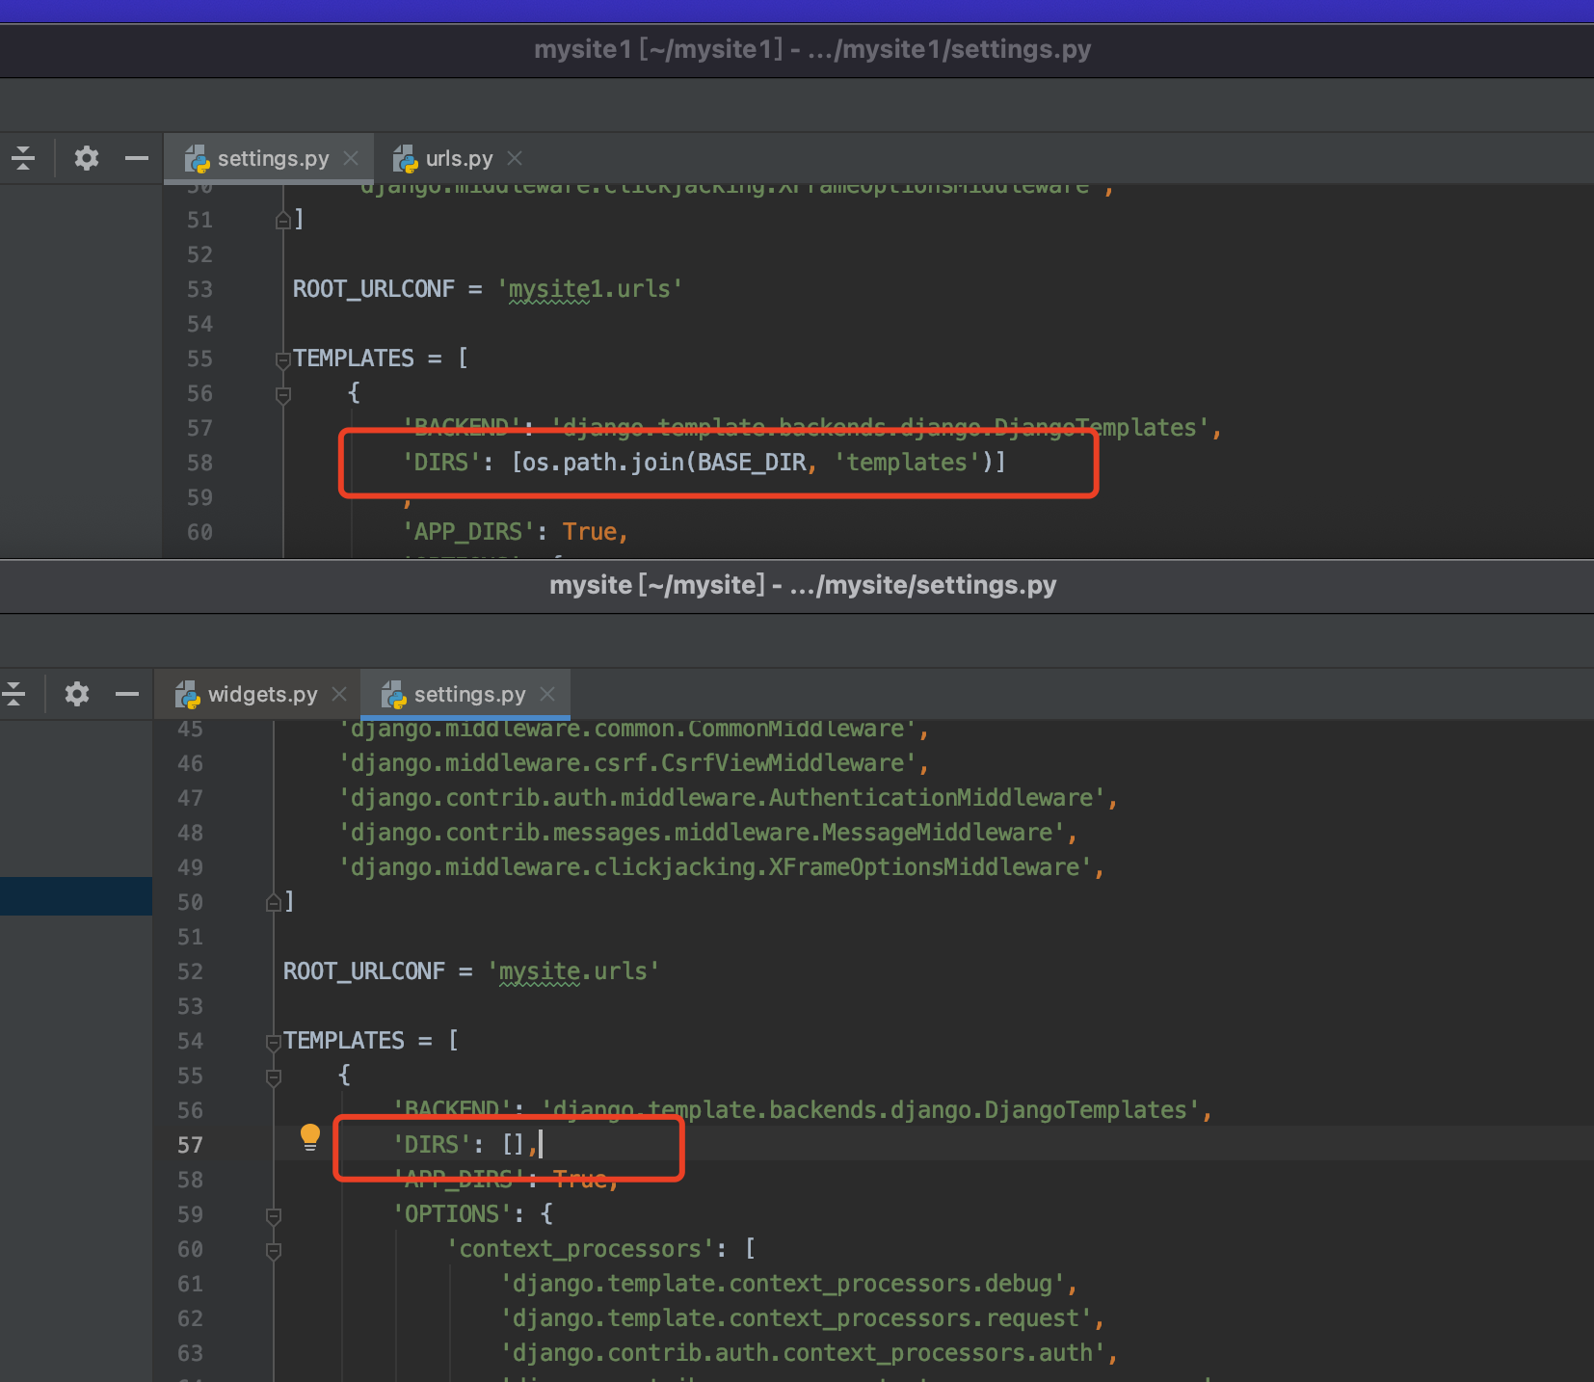Click the AuthenticationMiddleware string on line 47
The width and height of the screenshot is (1594, 1382).
[722, 798]
